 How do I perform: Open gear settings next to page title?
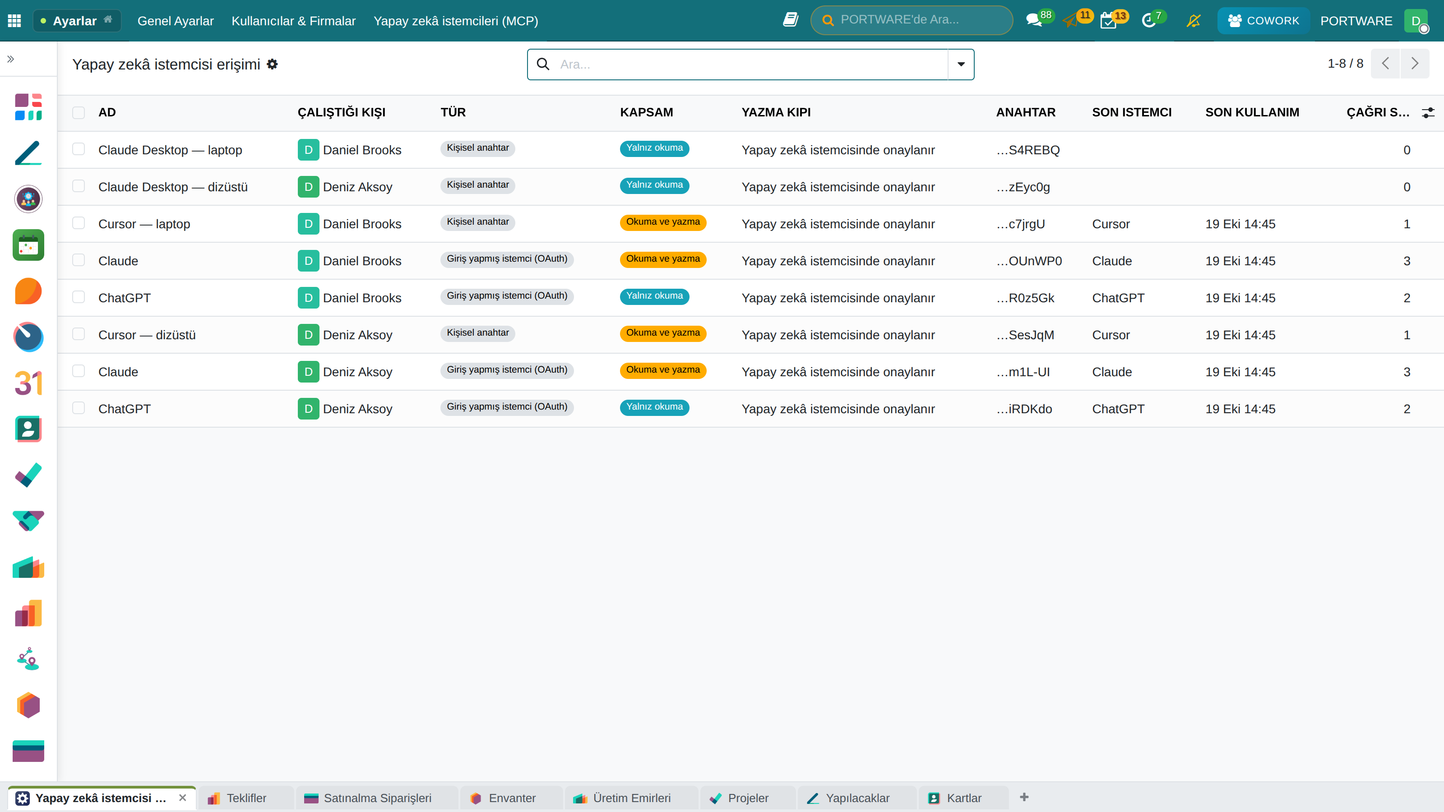click(x=273, y=64)
